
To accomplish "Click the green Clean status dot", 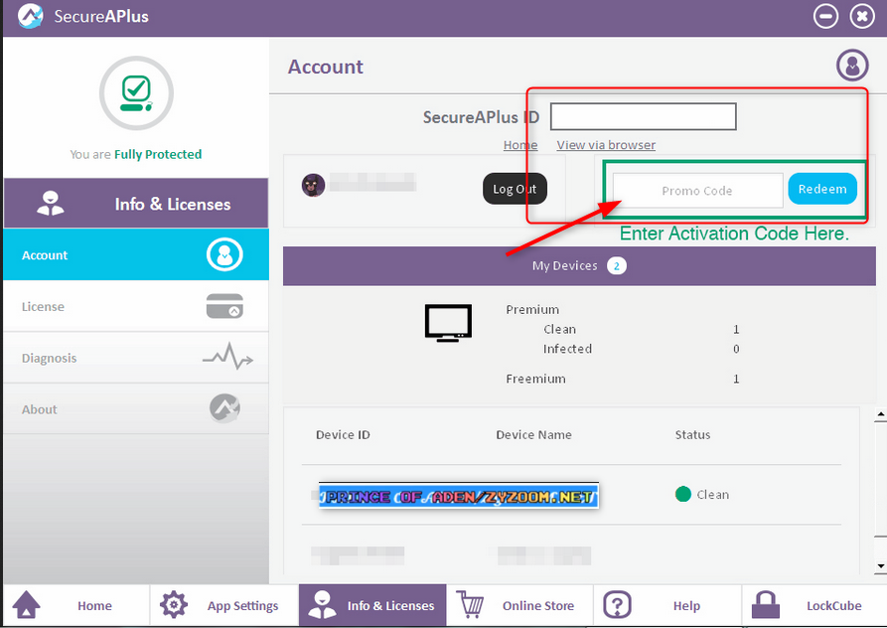I will point(682,494).
